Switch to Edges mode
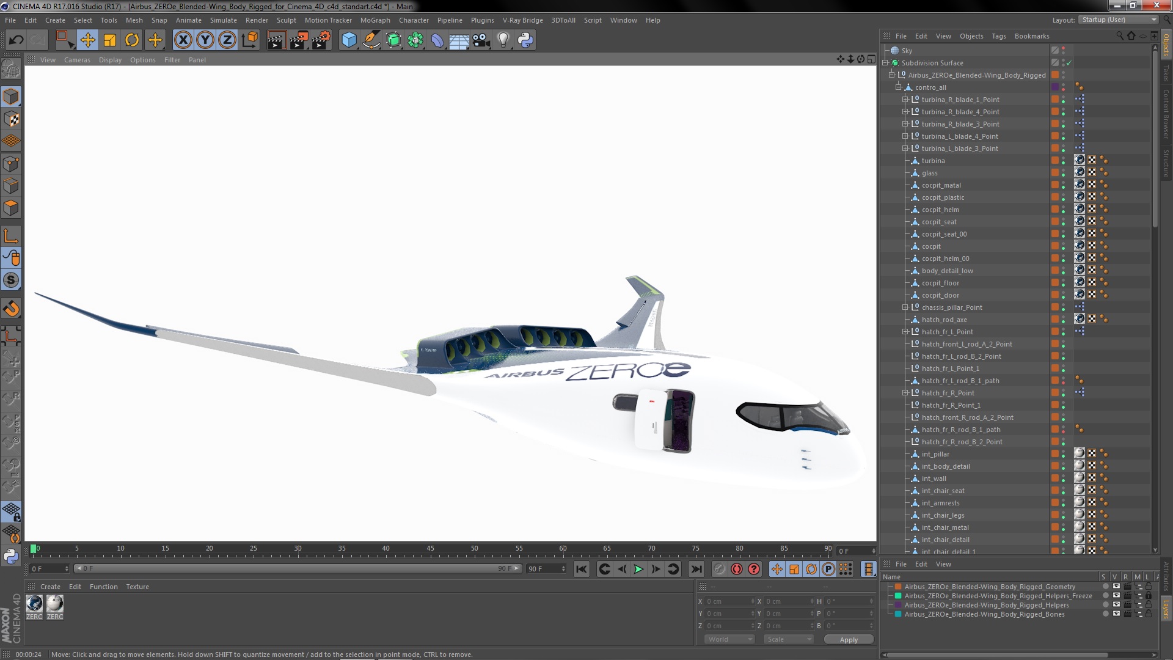Screen dimensions: 1173x660 click(11, 186)
